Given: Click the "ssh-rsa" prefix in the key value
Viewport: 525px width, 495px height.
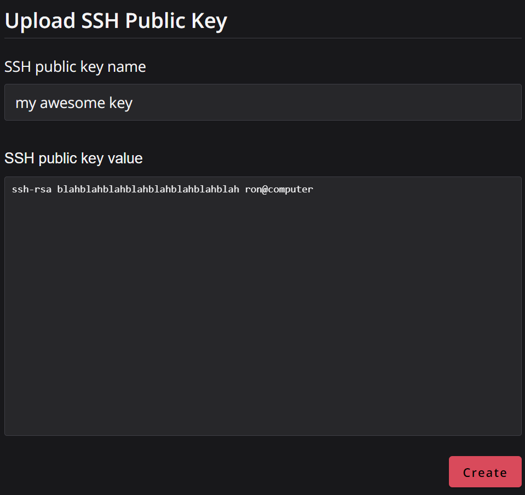Looking at the screenshot, I should pyautogui.click(x=32, y=190).
